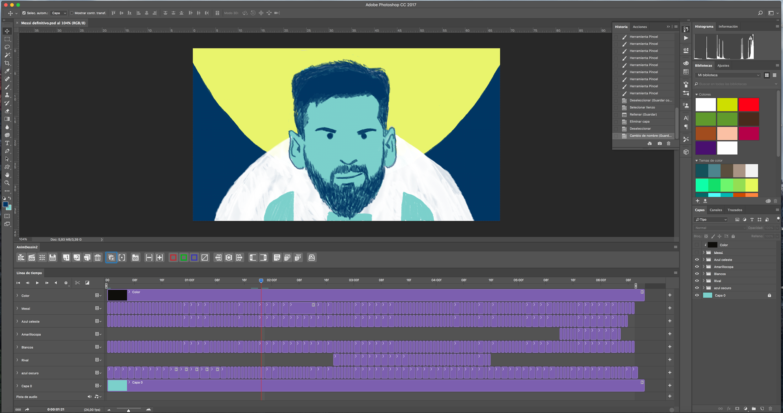Add media to the Color track
The height and width of the screenshot is (413, 783).
(x=670, y=295)
